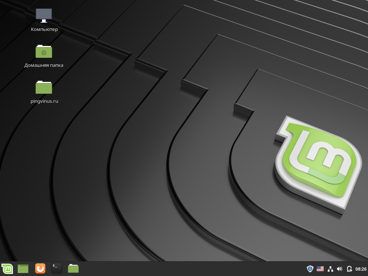The image size is (368, 276).
Task: Open the Nemo file manager from the panel
Action: [x=73, y=268]
